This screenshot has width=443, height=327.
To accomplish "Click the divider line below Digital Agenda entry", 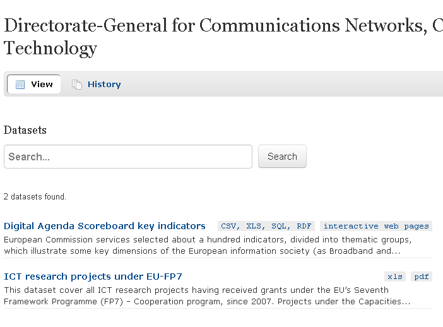I will point(218,258).
